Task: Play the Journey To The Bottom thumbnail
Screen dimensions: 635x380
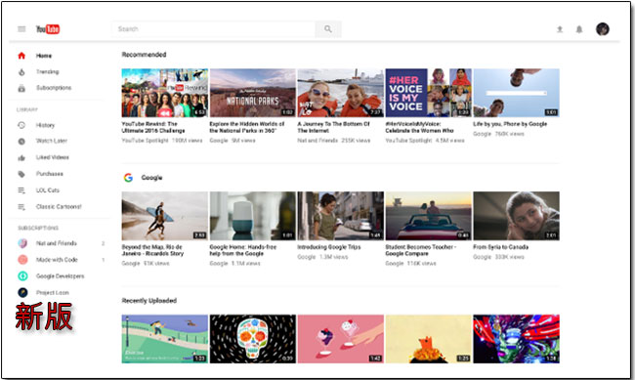Action: tap(341, 93)
